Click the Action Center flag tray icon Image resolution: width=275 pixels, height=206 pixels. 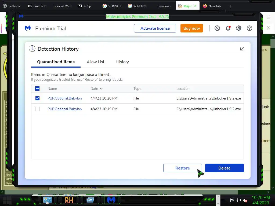232,200
